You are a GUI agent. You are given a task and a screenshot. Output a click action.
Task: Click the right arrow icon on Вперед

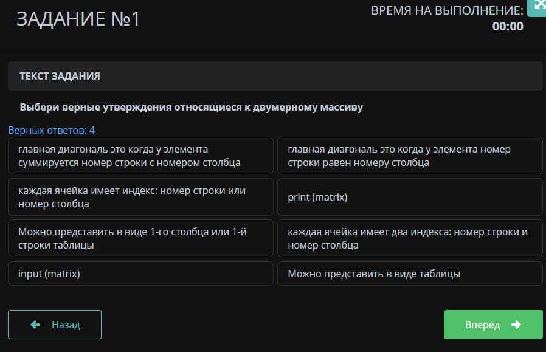[x=516, y=325]
